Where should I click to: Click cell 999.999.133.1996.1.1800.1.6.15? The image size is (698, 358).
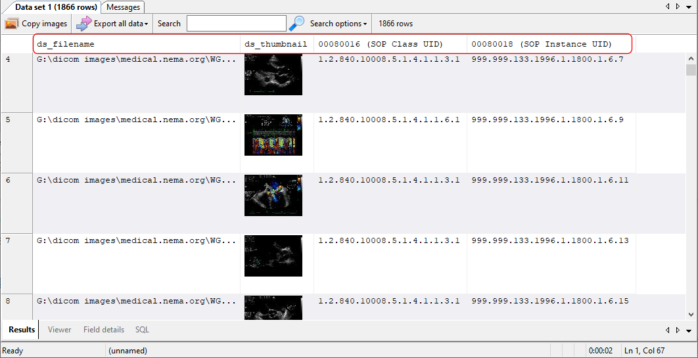tap(551, 307)
